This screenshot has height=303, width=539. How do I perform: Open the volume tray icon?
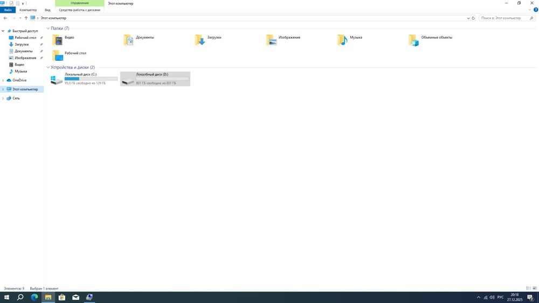coord(492,297)
